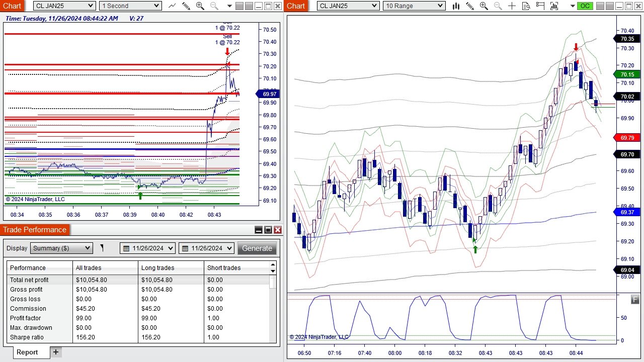This screenshot has height=362, width=644.
Task: Click the 69.70 price marker on the right chart
Action: click(627, 154)
